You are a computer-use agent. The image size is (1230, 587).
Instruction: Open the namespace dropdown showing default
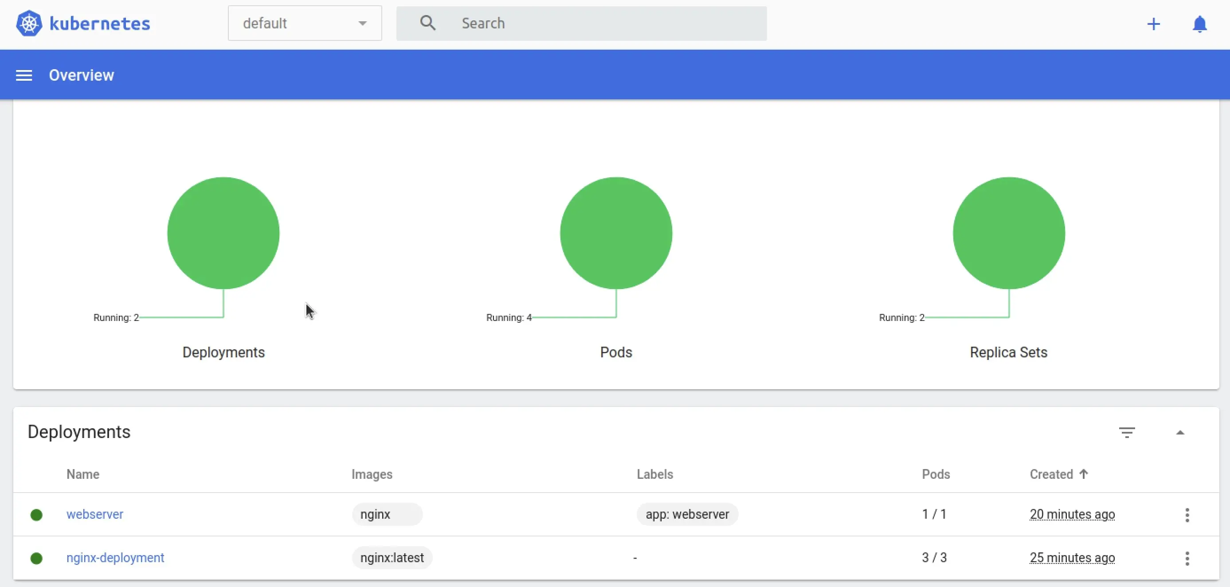tap(304, 23)
